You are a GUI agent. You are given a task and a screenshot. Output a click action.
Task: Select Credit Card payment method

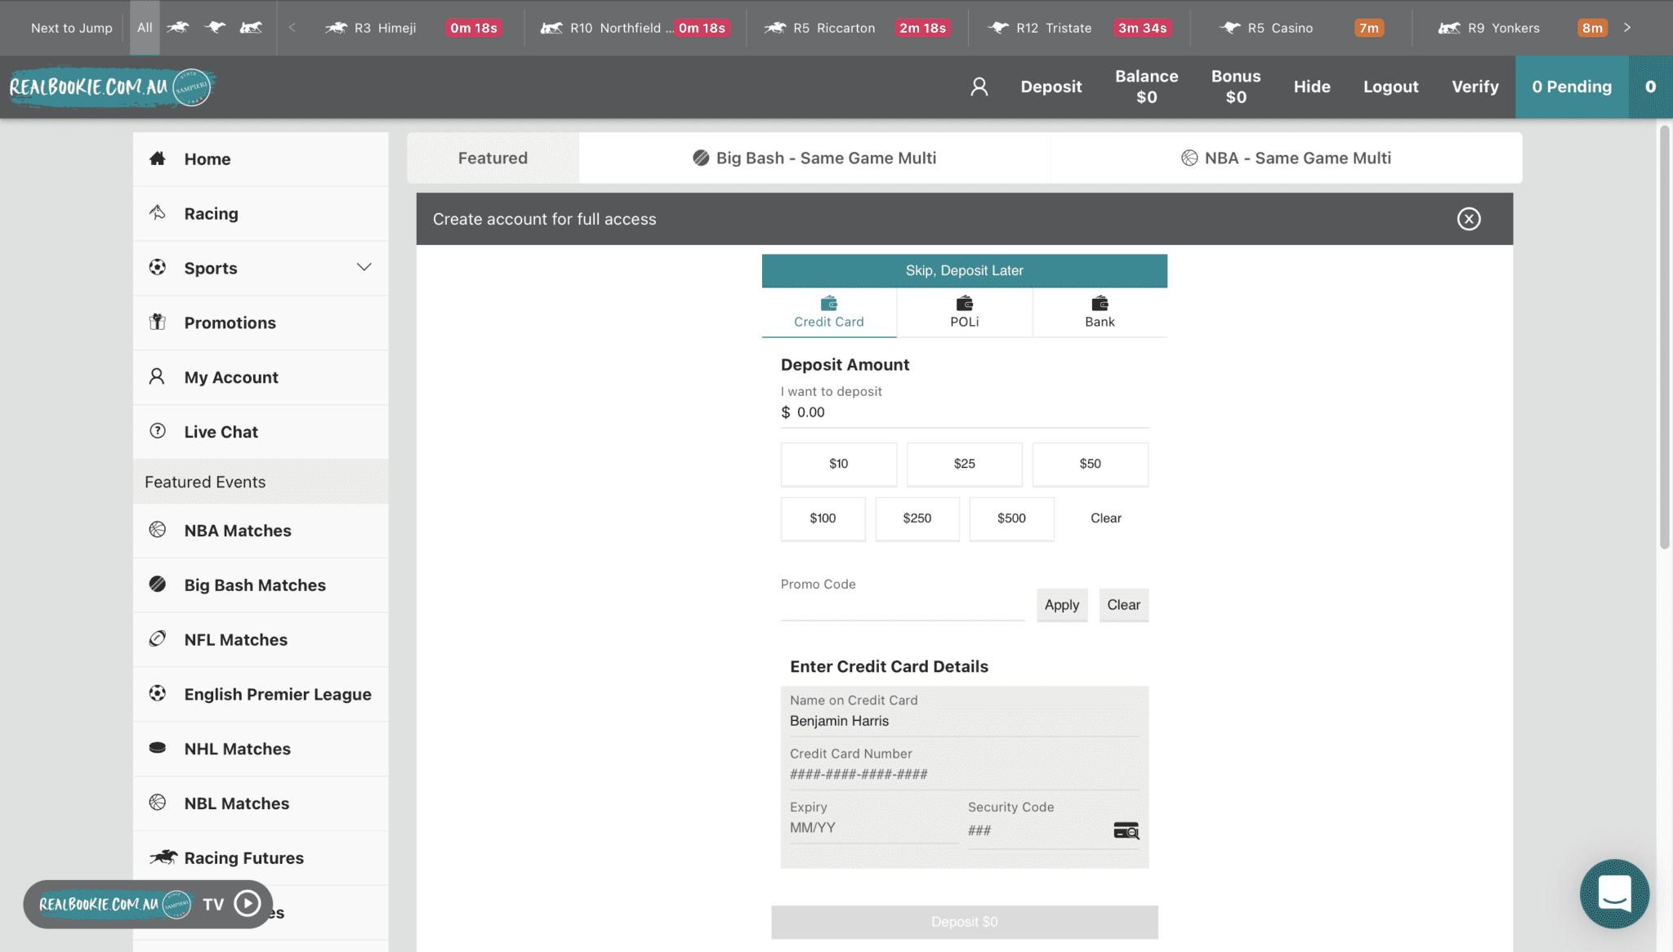[x=828, y=313]
